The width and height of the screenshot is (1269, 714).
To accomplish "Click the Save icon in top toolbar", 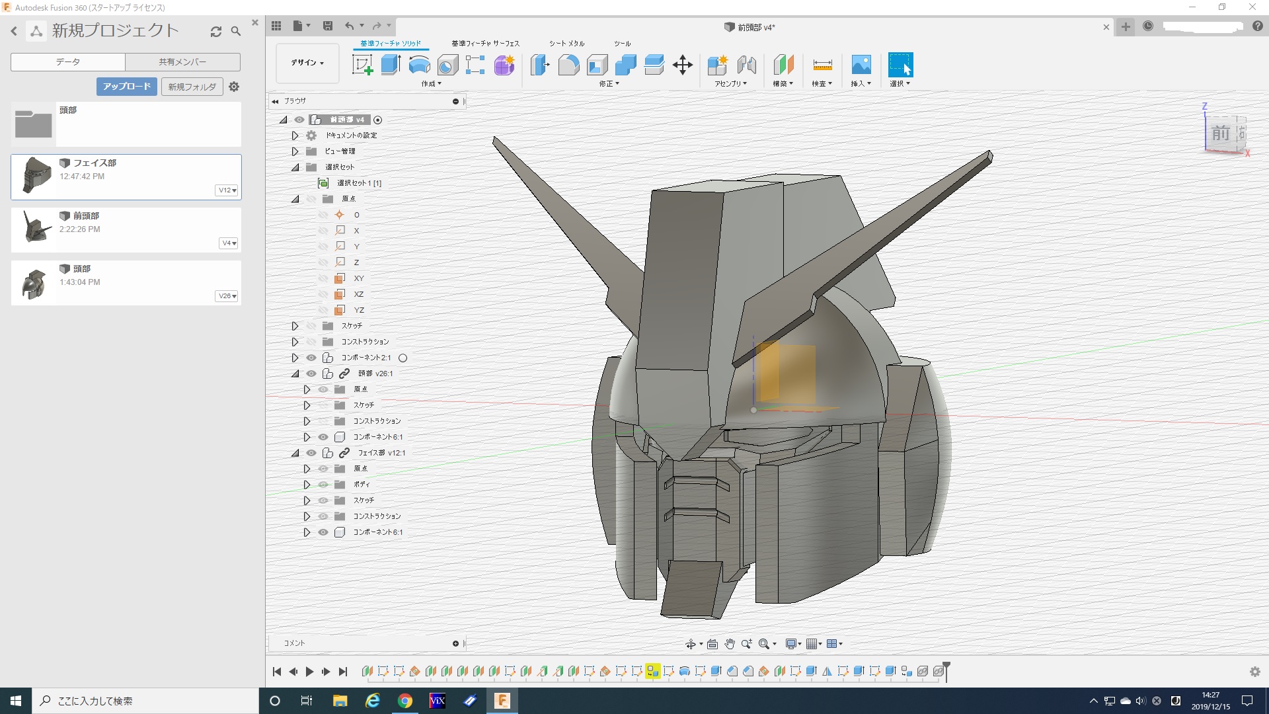I will [327, 26].
